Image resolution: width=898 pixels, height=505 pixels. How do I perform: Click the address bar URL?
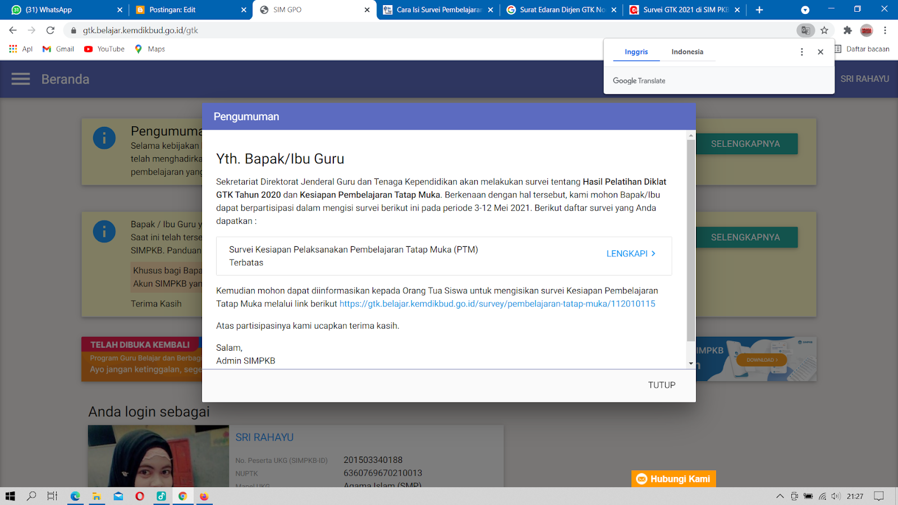(x=140, y=30)
